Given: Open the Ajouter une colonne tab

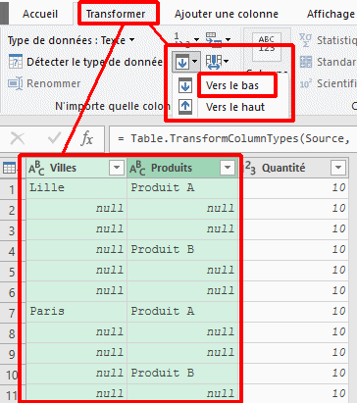Looking at the screenshot, I should (x=227, y=14).
